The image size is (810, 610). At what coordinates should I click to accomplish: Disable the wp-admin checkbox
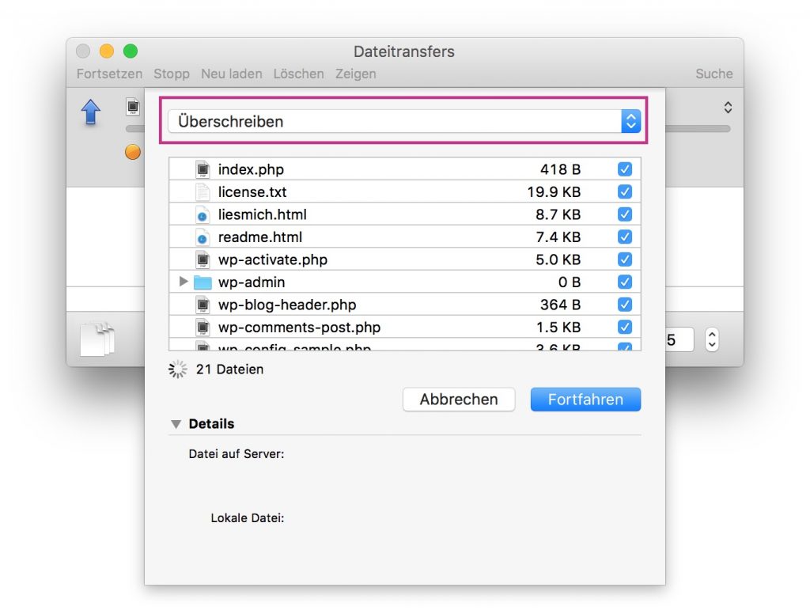tap(625, 282)
